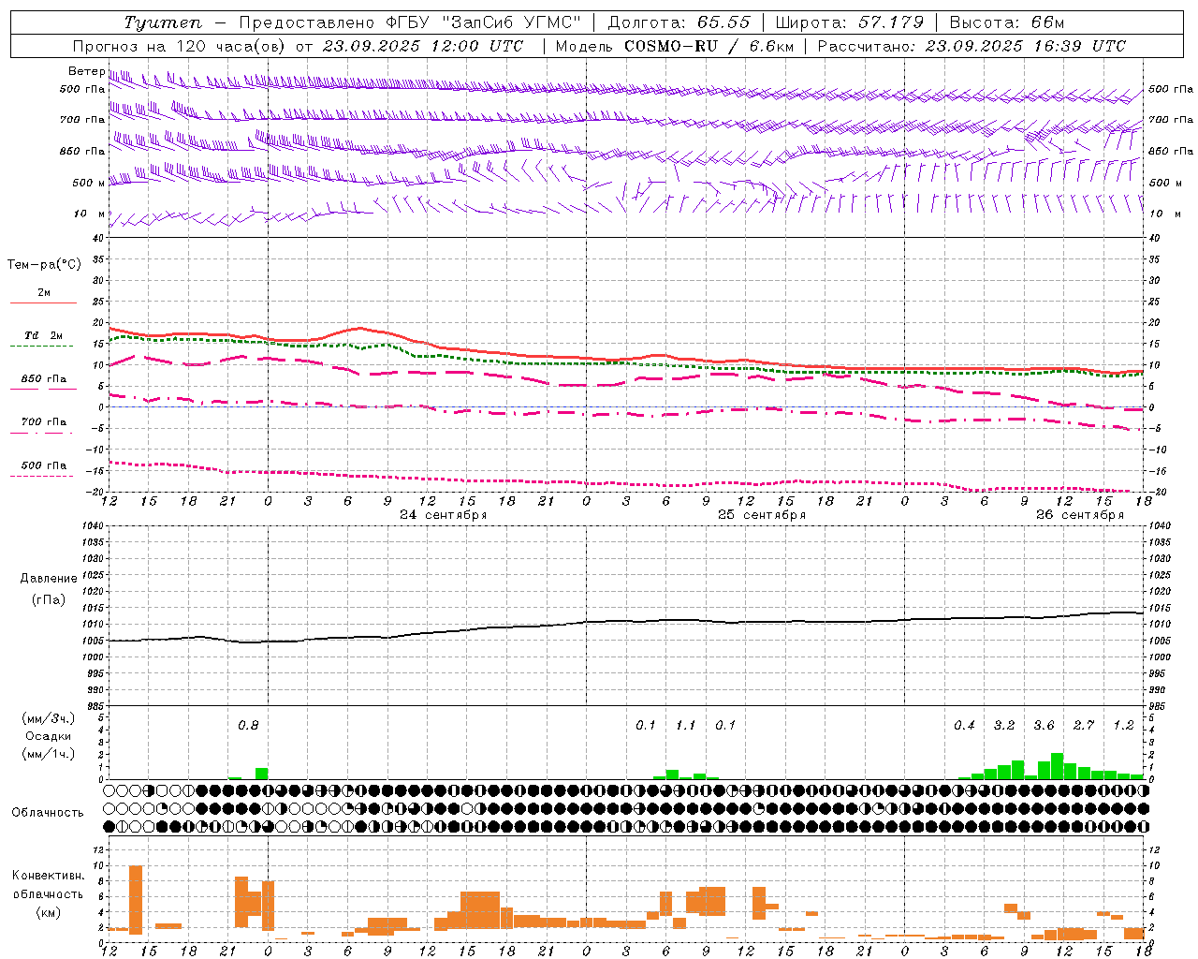Click the "24 сентября" date label
This screenshot has height=959, width=1198.
tap(444, 515)
